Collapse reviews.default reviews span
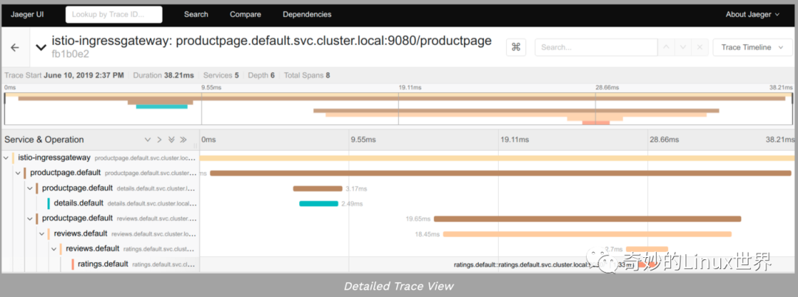 tap(41, 234)
